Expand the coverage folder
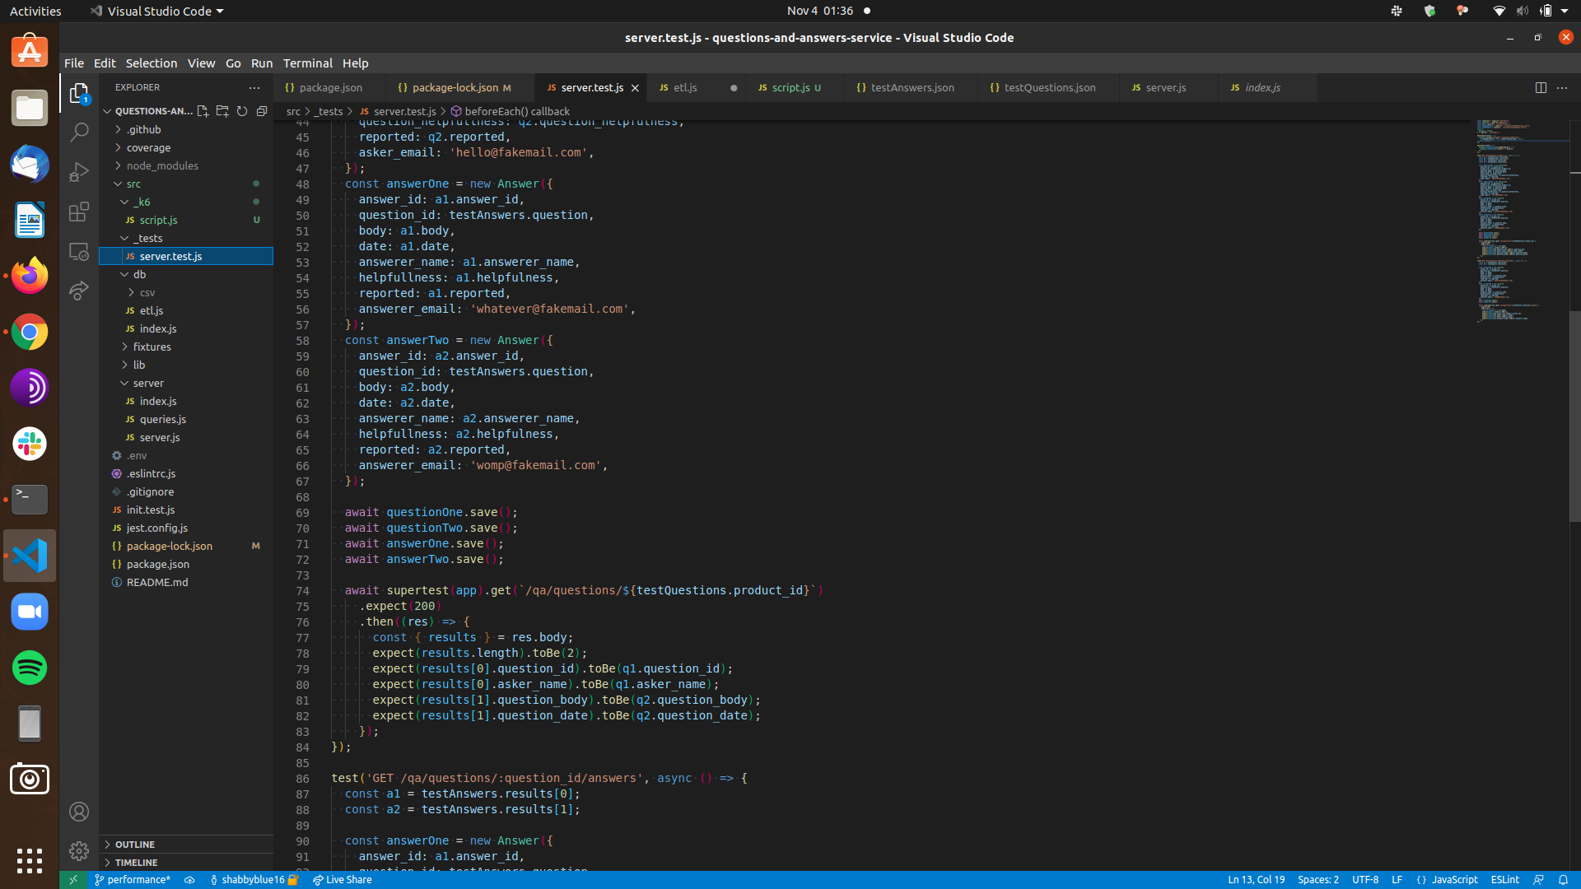 click(186, 147)
